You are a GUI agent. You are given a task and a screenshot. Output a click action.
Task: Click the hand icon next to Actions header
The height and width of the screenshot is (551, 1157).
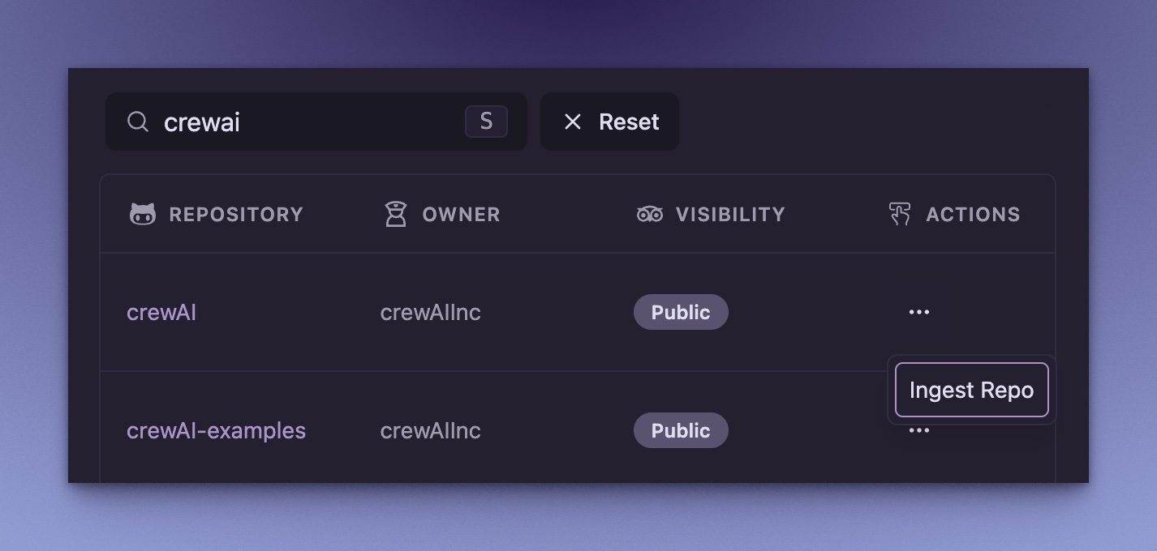pos(898,213)
